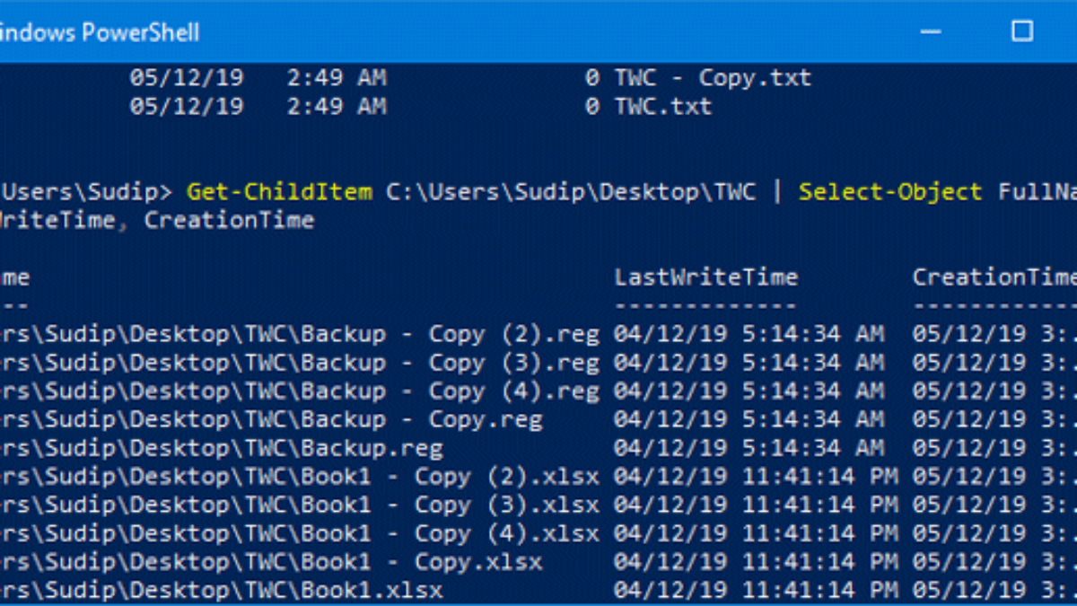Click the 'Backup - Copy (4).reg' entry

(299, 392)
